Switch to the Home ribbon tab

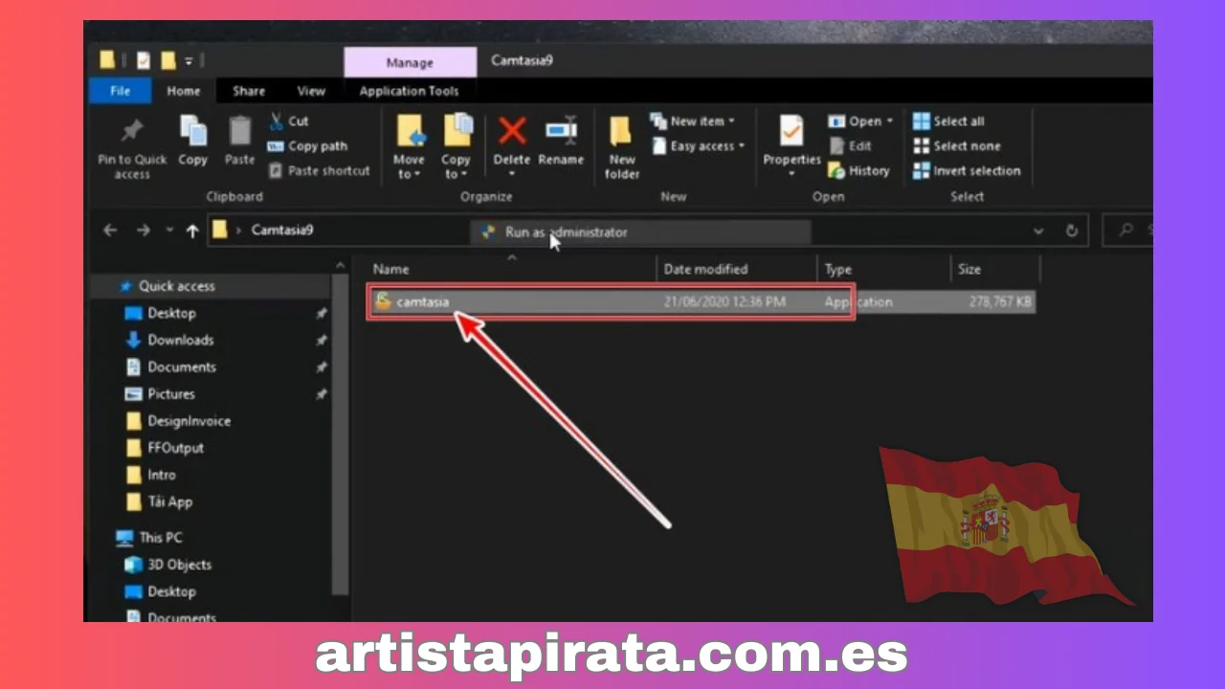point(184,91)
